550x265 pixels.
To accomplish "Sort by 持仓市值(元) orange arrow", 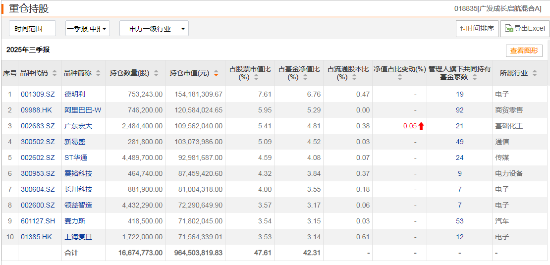I will [216, 73].
